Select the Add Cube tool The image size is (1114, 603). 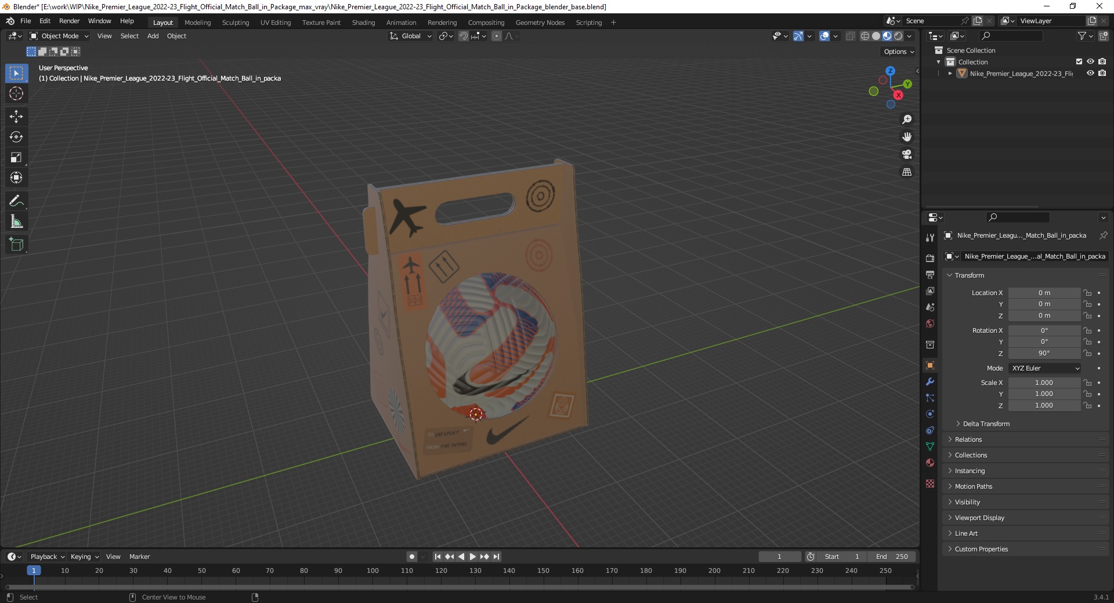coord(16,245)
